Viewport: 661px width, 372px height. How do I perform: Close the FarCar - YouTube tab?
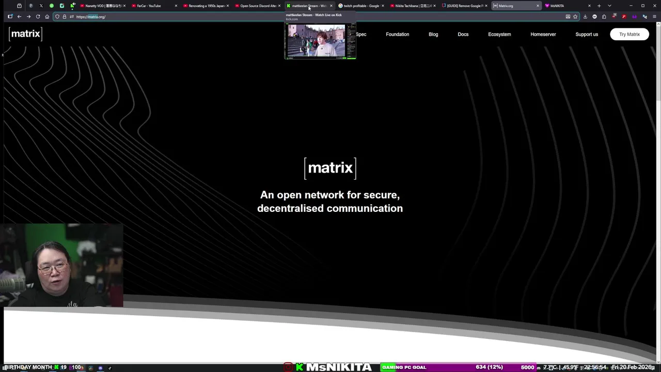176,6
